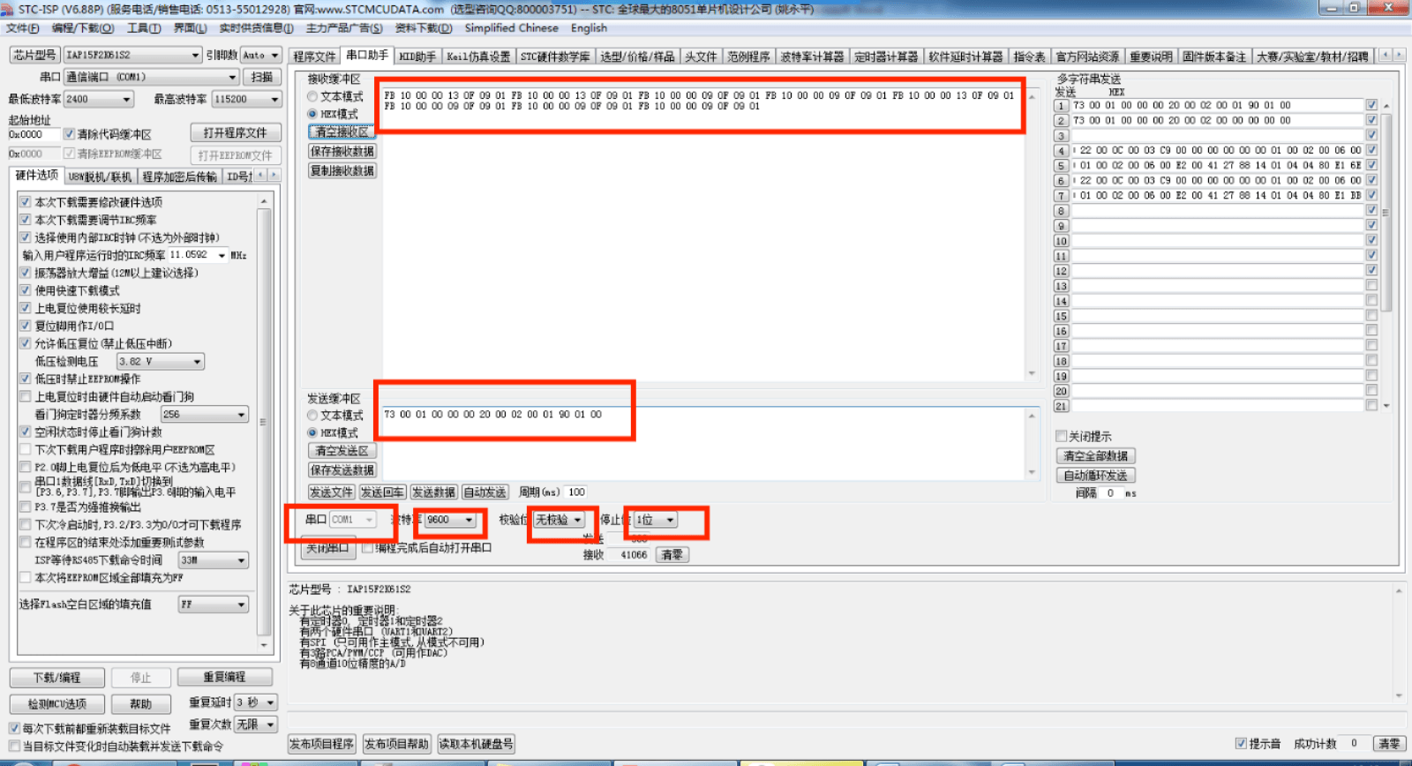Open the 资料下载(D) menu

coord(424,28)
